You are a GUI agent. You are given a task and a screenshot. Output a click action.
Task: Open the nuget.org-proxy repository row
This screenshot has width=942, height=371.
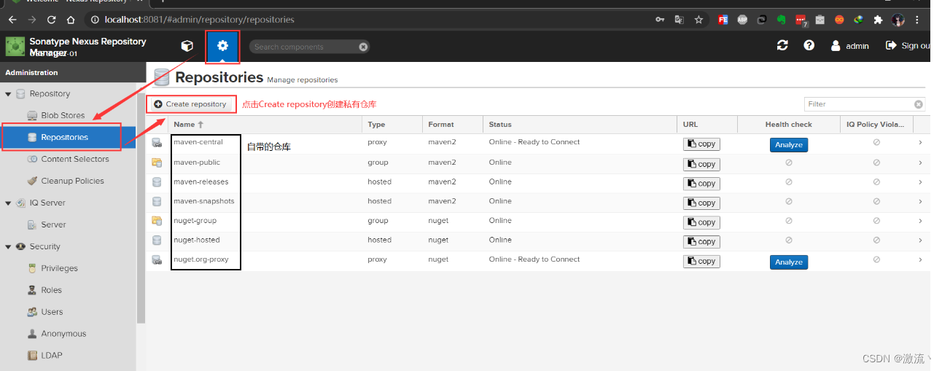(538, 261)
